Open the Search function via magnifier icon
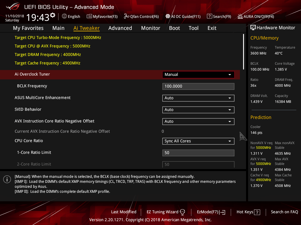This screenshot has height=225, width=301. (219, 16)
